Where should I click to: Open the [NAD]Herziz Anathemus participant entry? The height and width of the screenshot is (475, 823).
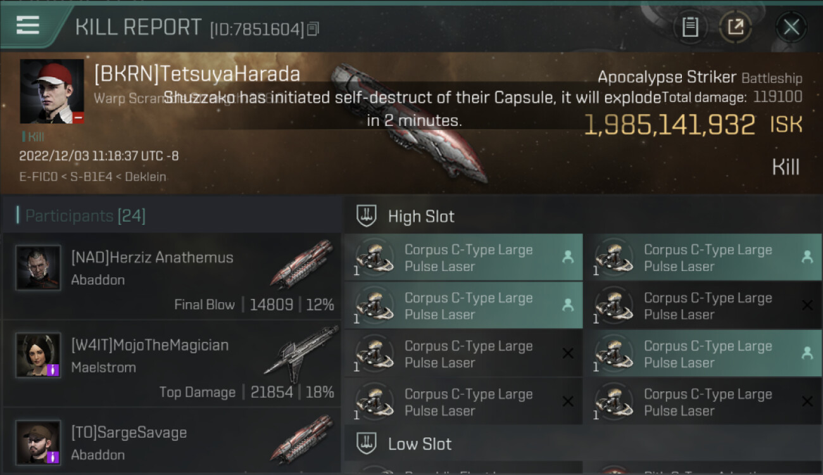[x=152, y=258]
